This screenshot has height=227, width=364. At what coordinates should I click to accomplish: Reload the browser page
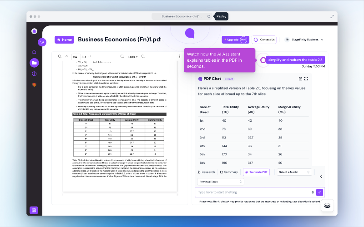point(209,16)
